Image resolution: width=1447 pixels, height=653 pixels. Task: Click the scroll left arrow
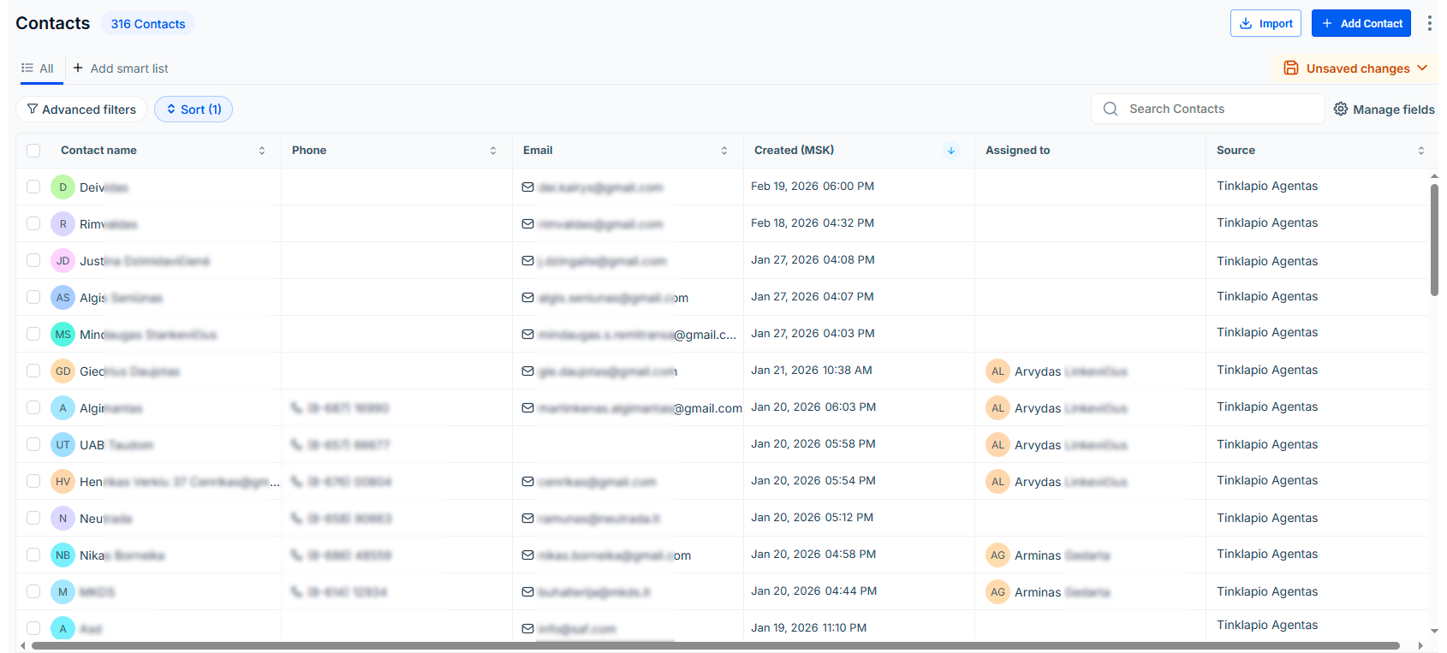pos(22,645)
